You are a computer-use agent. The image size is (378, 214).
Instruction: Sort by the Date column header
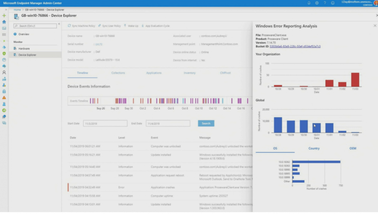[73, 138]
